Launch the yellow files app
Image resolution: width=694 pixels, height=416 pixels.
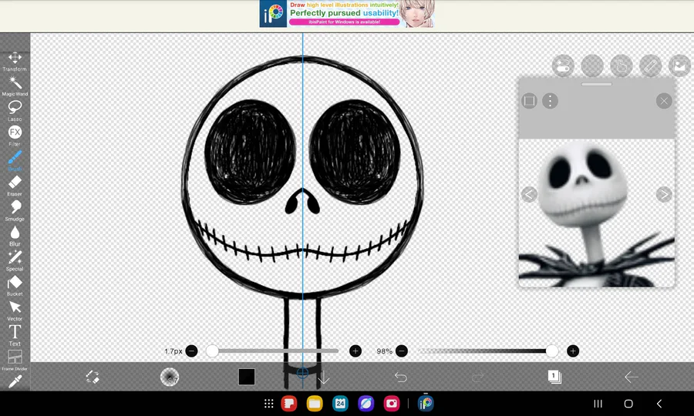[x=315, y=403]
